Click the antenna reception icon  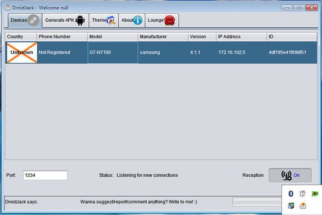click(x=286, y=176)
